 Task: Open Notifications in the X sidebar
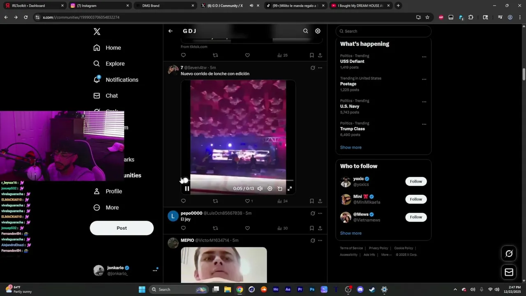115,80
